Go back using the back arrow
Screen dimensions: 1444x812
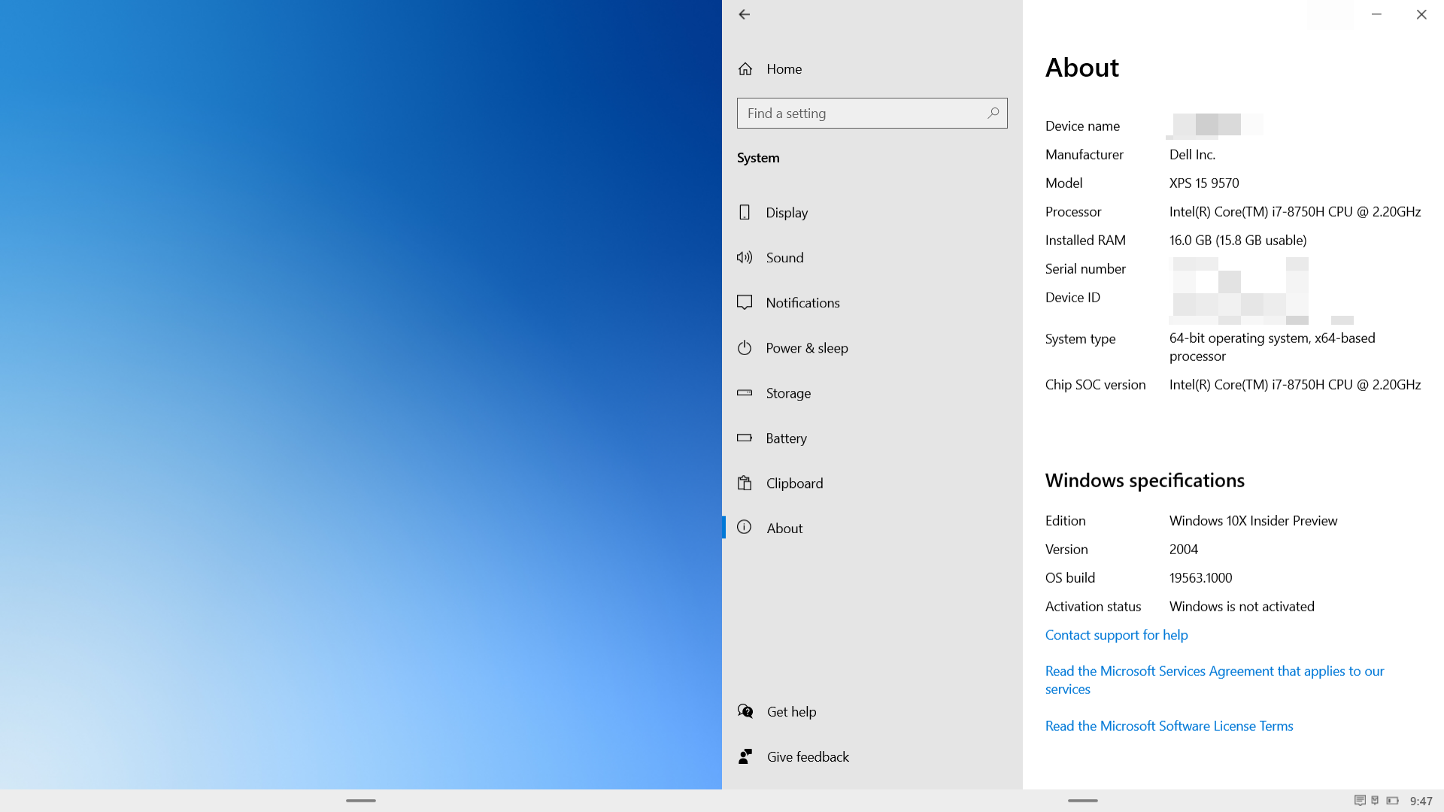[744, 14]
